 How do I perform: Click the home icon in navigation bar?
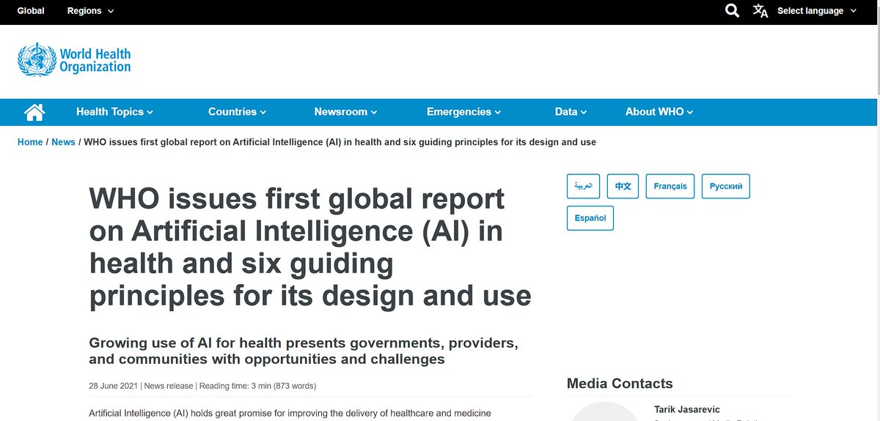point(34,112)
